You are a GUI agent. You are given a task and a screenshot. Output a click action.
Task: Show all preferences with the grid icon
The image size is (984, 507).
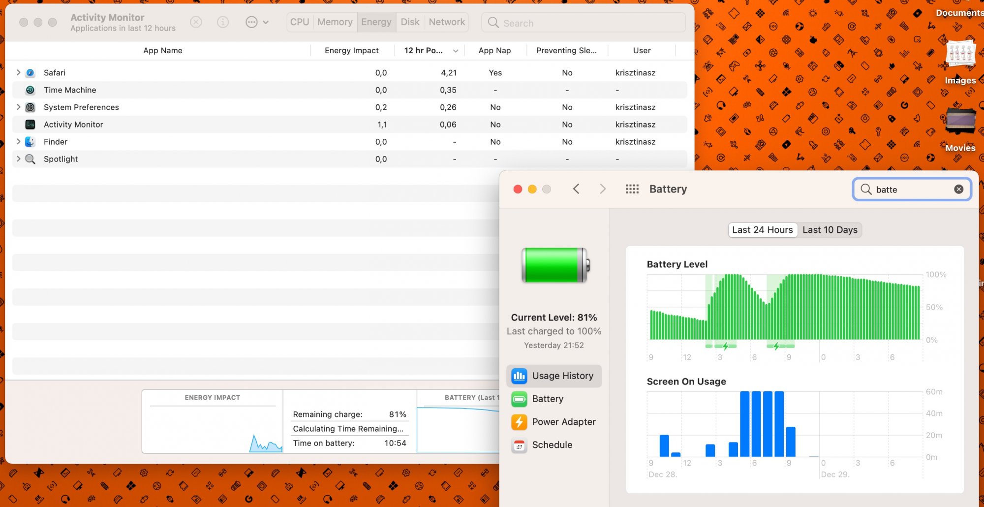tap(632, 189)
